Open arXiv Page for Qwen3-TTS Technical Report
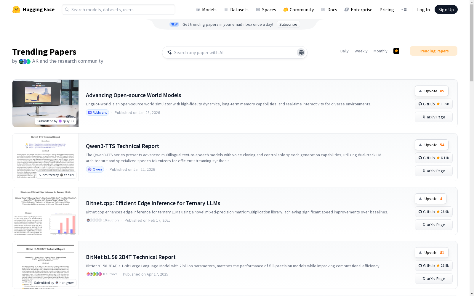This screenshot has width=474, height=296. pos(434,171)
